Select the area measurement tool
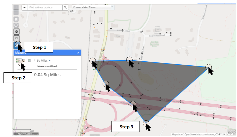237x137 pixels. (x=18, y=61)
